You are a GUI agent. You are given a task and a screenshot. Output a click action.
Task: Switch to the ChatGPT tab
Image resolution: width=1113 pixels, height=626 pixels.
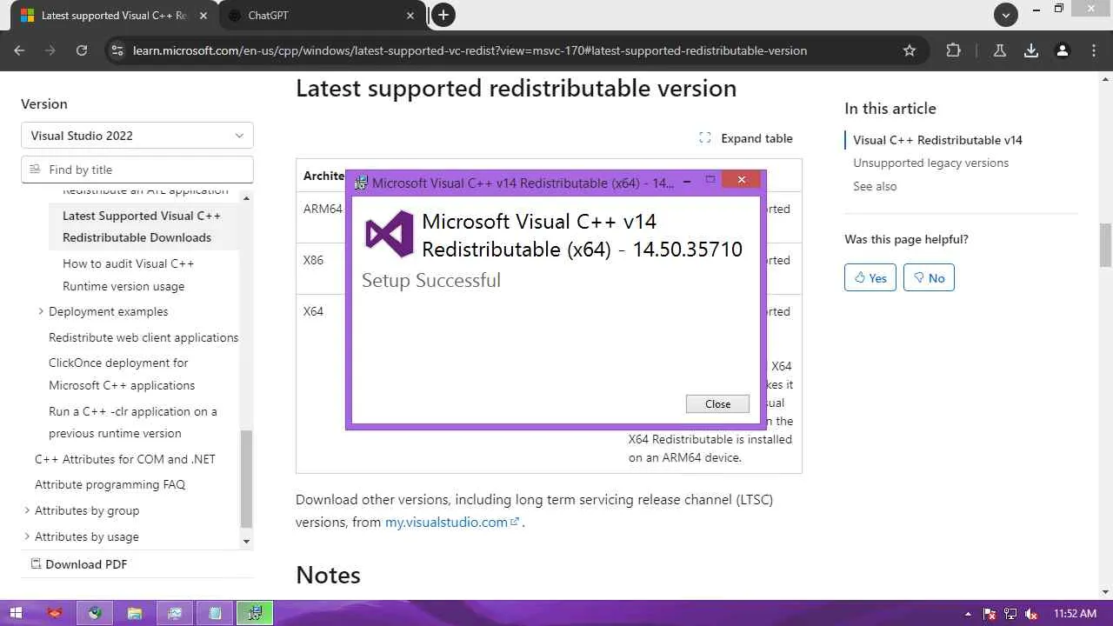pos(318,15)
